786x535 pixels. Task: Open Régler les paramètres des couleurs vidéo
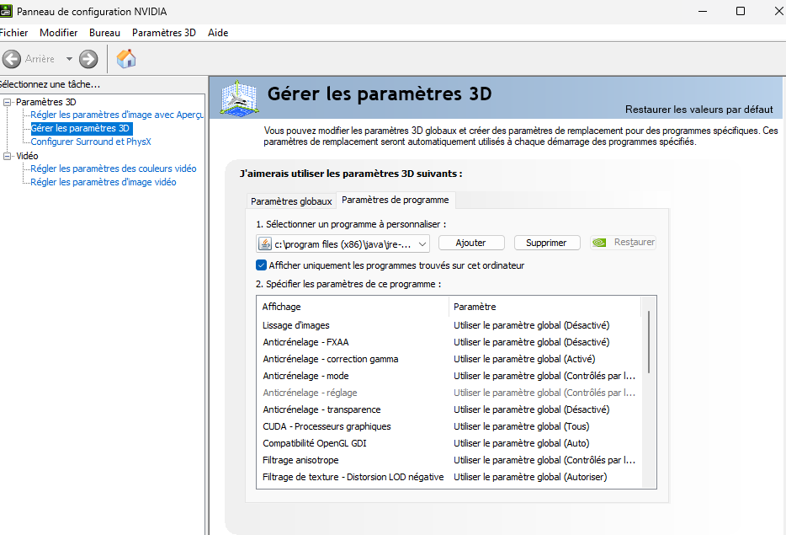[114, 169]
